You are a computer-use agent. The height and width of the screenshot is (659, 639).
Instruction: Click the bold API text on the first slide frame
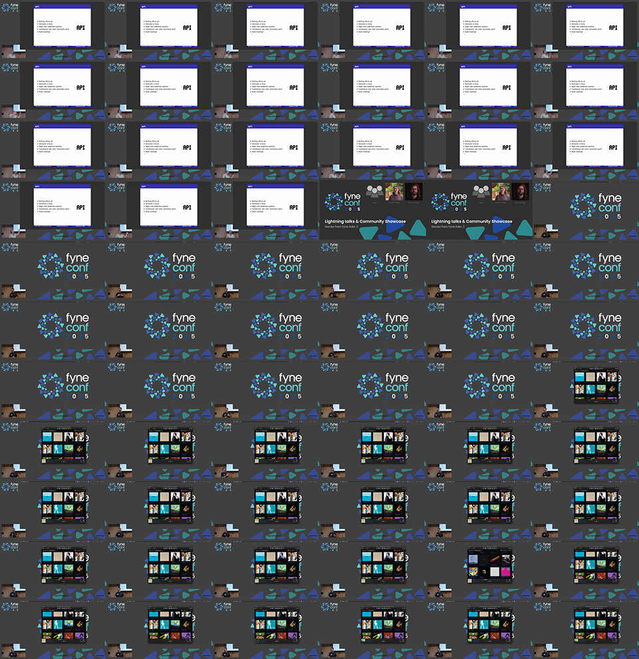coord(81,28)
